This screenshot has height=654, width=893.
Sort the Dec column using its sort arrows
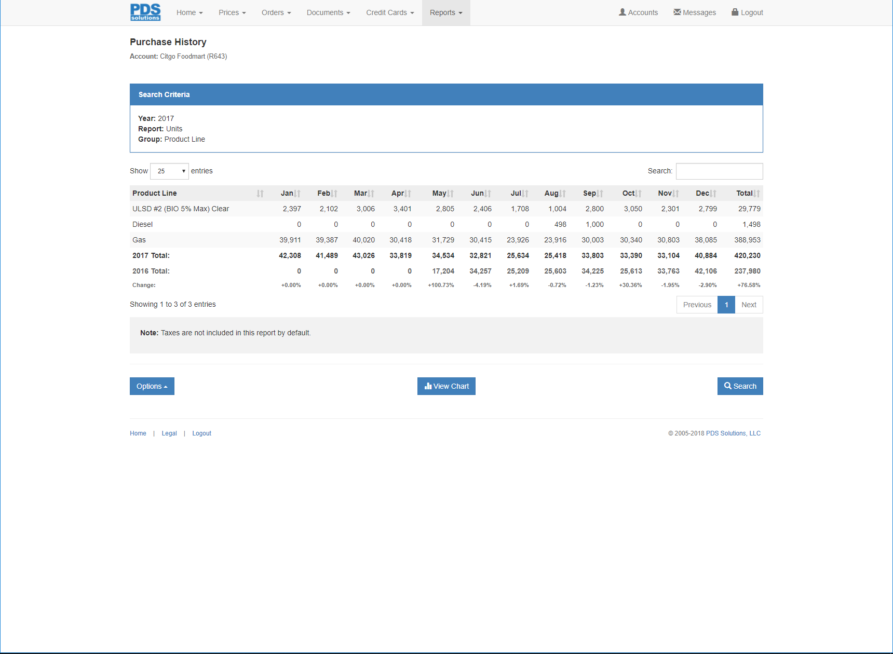[712, 193]
